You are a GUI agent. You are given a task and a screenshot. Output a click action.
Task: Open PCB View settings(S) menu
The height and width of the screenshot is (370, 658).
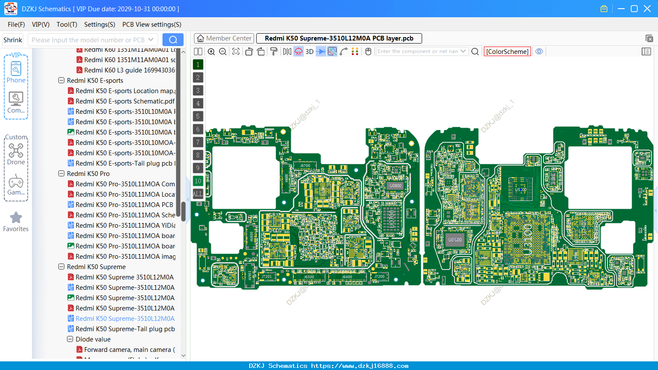tap(152, 25)
